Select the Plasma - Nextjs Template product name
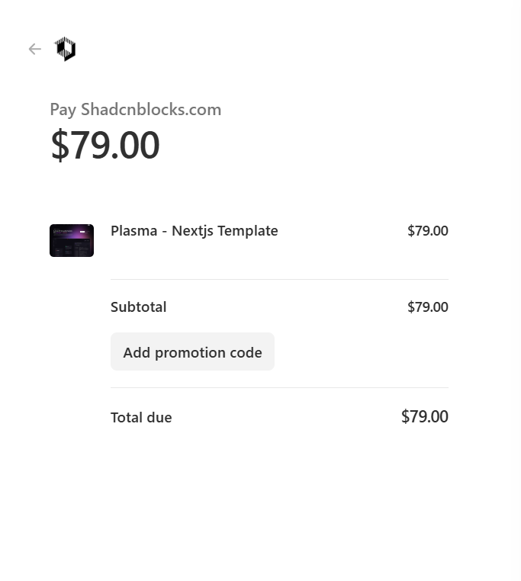521x581 pixels. 194,231
